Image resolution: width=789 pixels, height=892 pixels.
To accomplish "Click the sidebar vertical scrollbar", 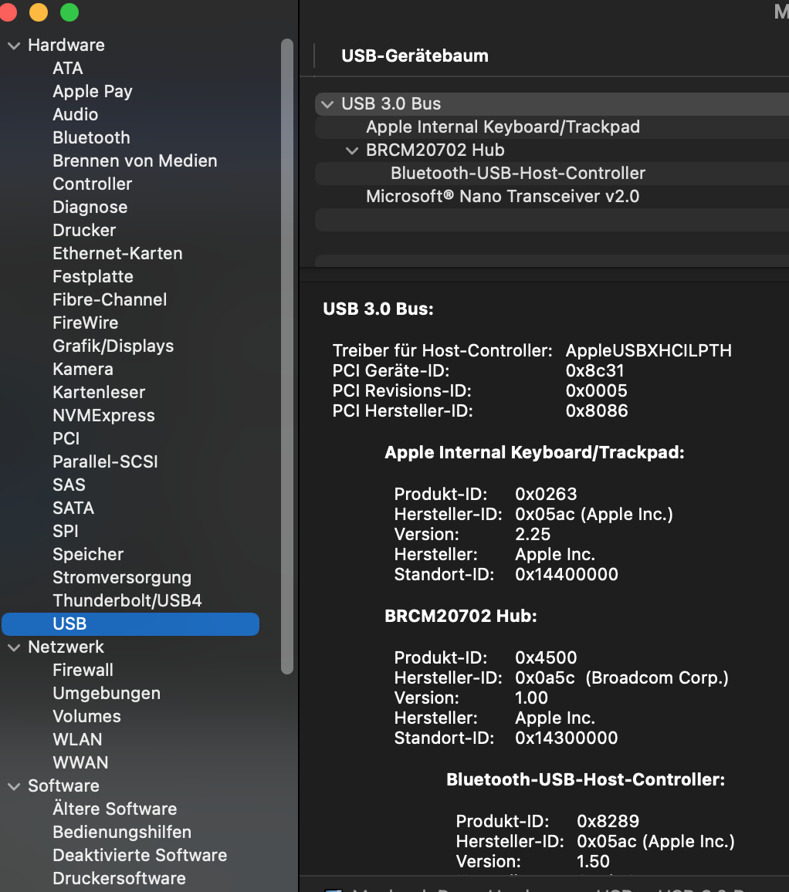I will (287, 355).
